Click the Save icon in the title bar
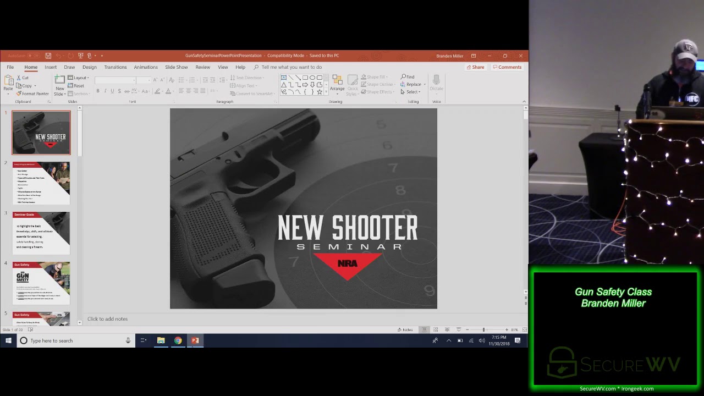The height and width of the screenshot is (396, 704). pyautogui.click(x=48, y=56)
